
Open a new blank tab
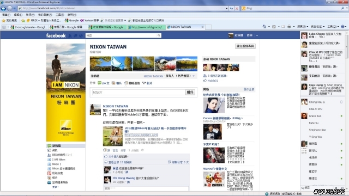point(208,27)
